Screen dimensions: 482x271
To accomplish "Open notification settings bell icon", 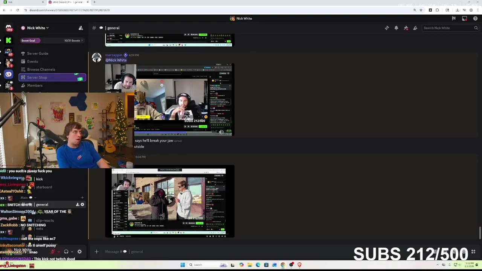I will [x=396, y=28].
